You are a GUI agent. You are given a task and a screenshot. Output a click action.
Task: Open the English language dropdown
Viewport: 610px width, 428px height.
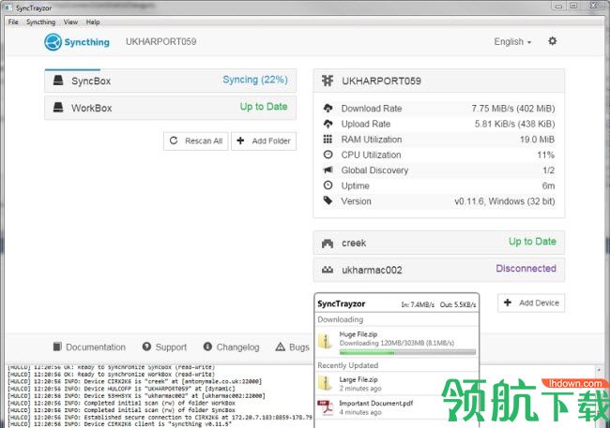(512, 41)
